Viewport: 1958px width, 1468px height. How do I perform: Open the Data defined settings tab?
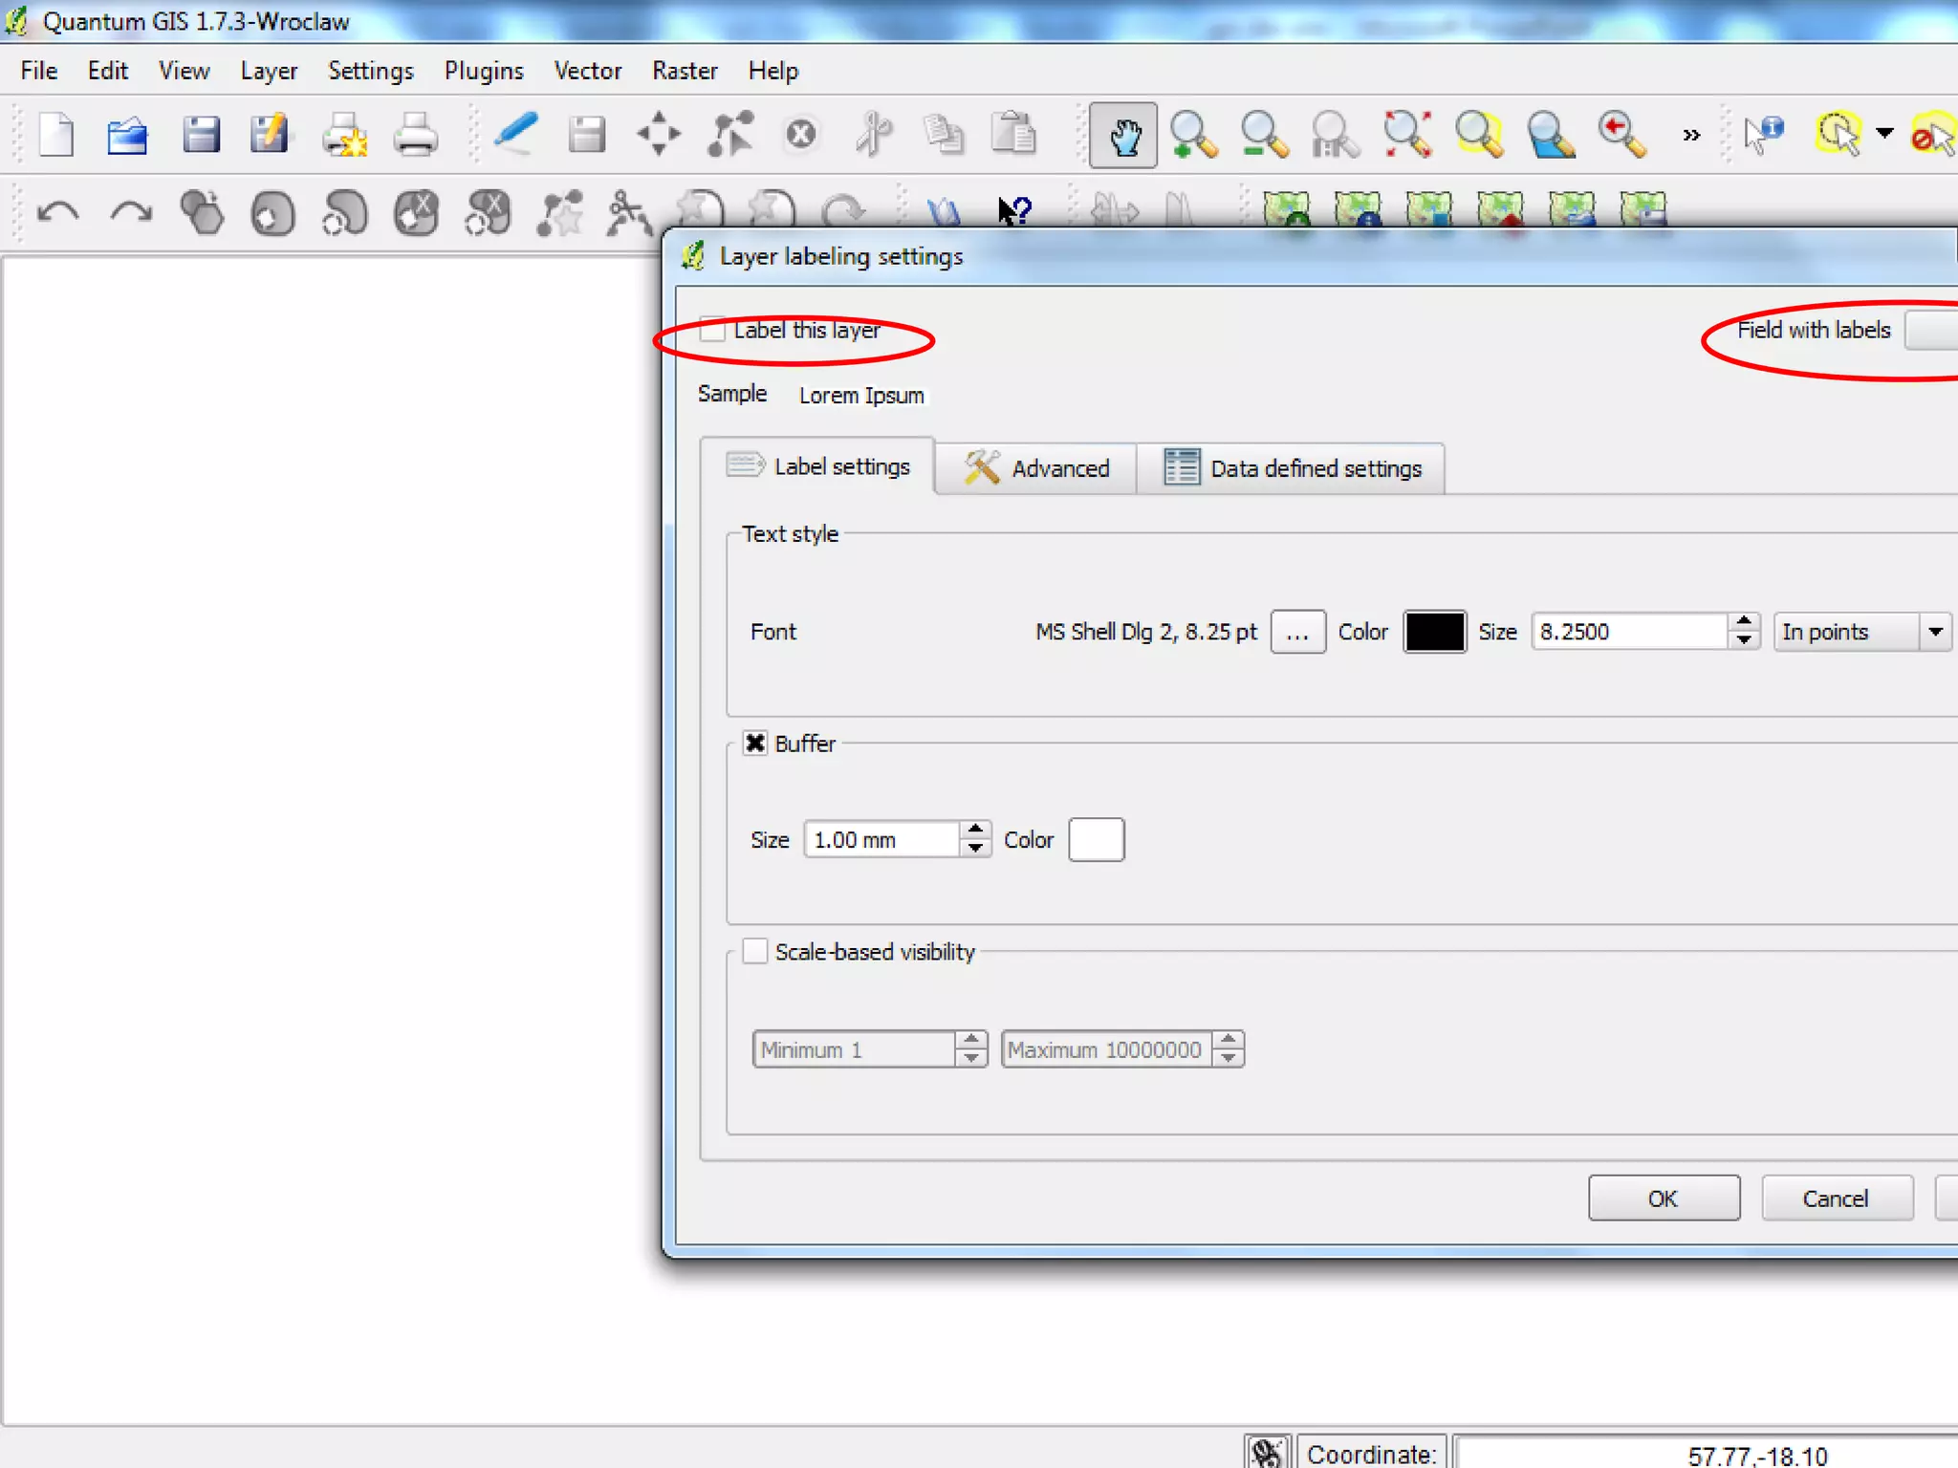tap(1292, 468)
